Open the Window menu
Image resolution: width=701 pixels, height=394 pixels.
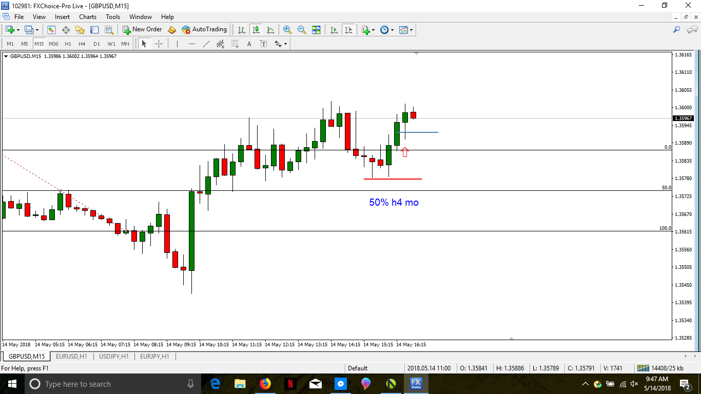point(141,17)
